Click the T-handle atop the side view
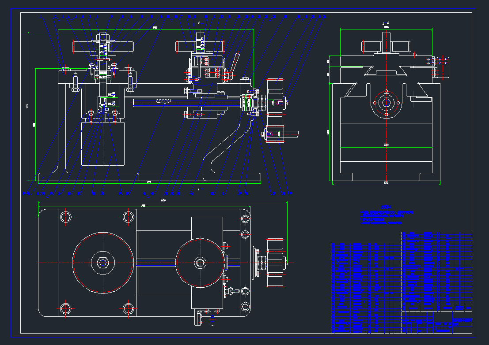This screenshot has height=345, width=489. click(387, 45)
